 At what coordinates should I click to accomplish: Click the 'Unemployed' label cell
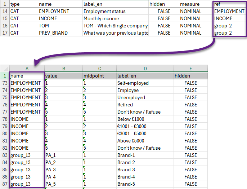(131, 97)
